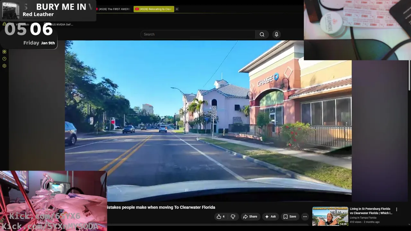Open the three-dot more actions button
This screenshot has height=231, width=411.
tap(305, 217)
